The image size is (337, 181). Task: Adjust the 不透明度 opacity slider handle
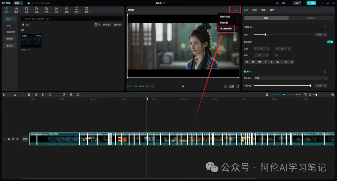(x=310, y=86)
